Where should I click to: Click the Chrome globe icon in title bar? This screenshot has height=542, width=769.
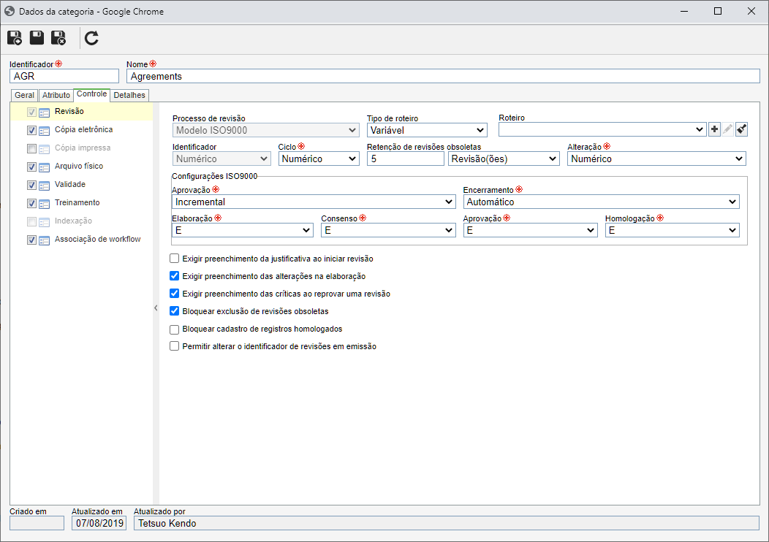[10, 11]
